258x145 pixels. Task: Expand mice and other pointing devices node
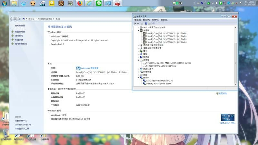pyautogui.click(x=138, y=48)
